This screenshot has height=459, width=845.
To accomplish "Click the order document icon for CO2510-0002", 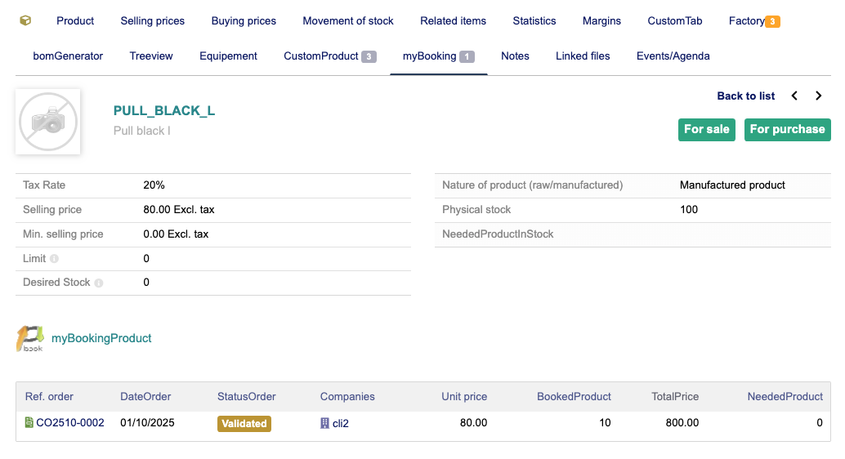I will [29, 423].
